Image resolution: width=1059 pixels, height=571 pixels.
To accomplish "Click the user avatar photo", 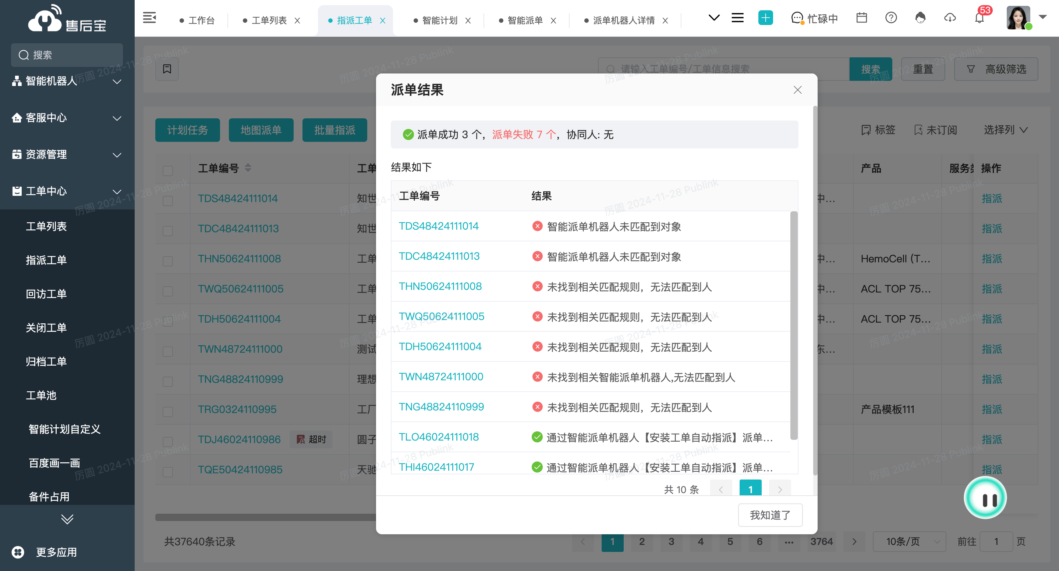I will (x=1018, y=18).
